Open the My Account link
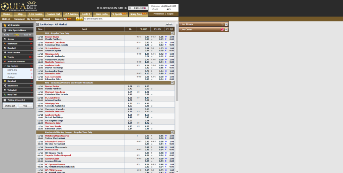This screenshot has height=173, width=343. (33, 19)
